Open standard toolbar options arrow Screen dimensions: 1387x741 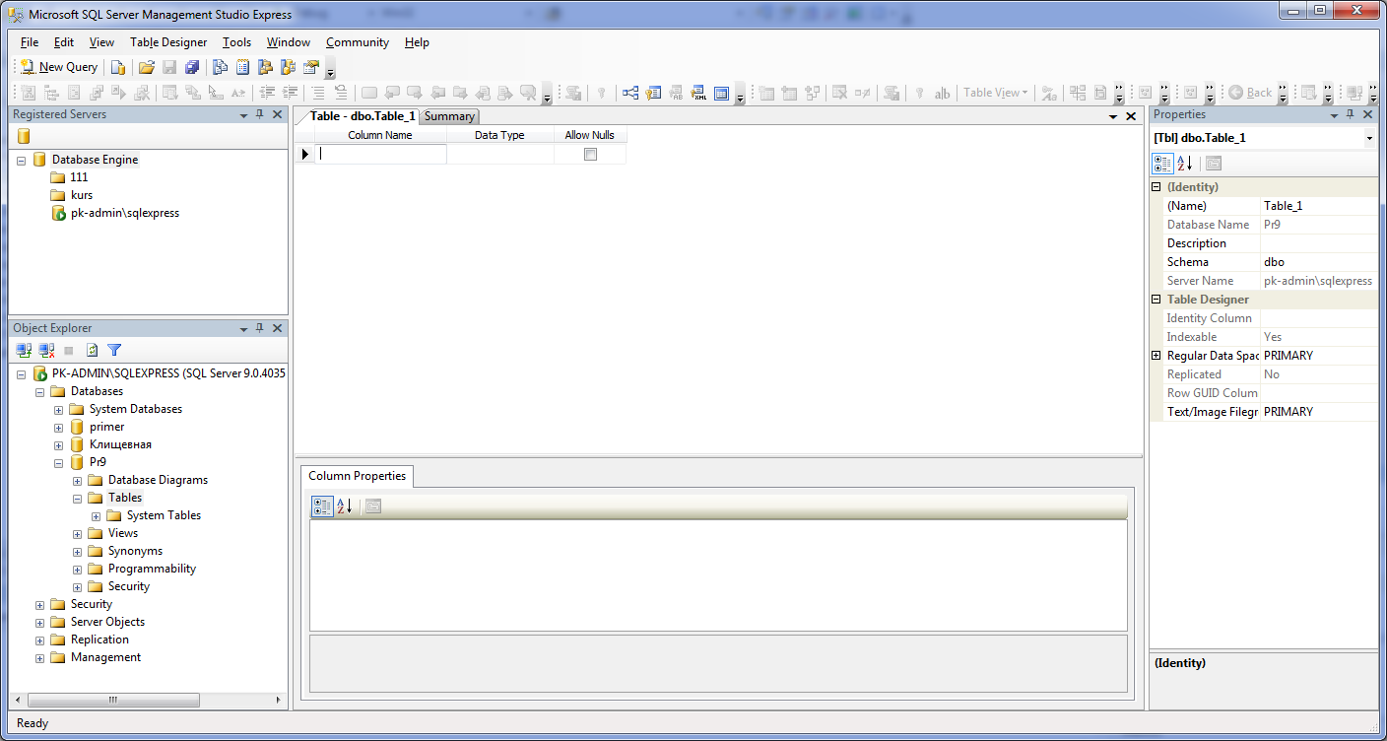pos(330,69)
